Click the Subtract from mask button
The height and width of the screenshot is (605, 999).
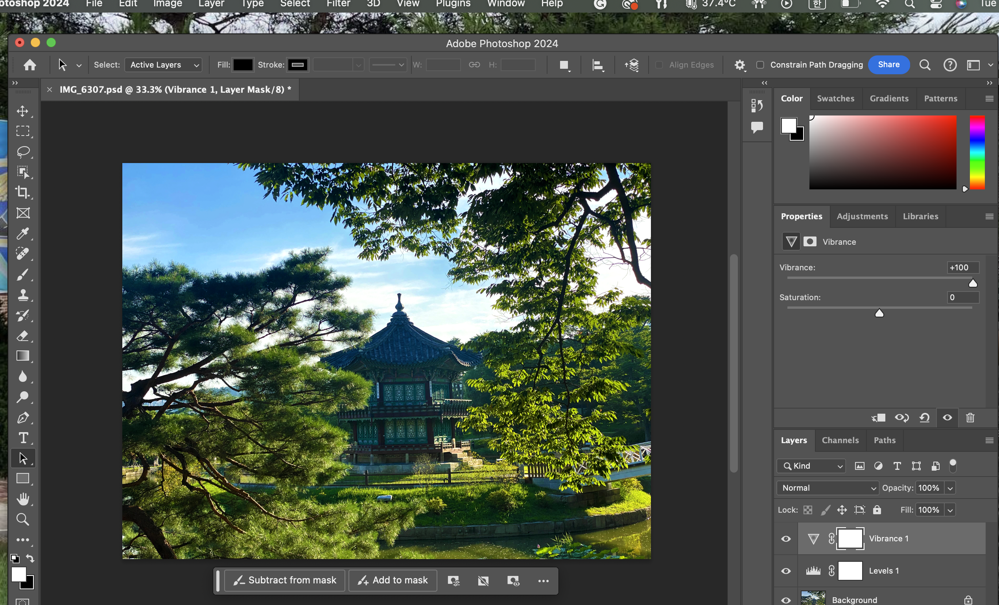(x=285, y=580)
